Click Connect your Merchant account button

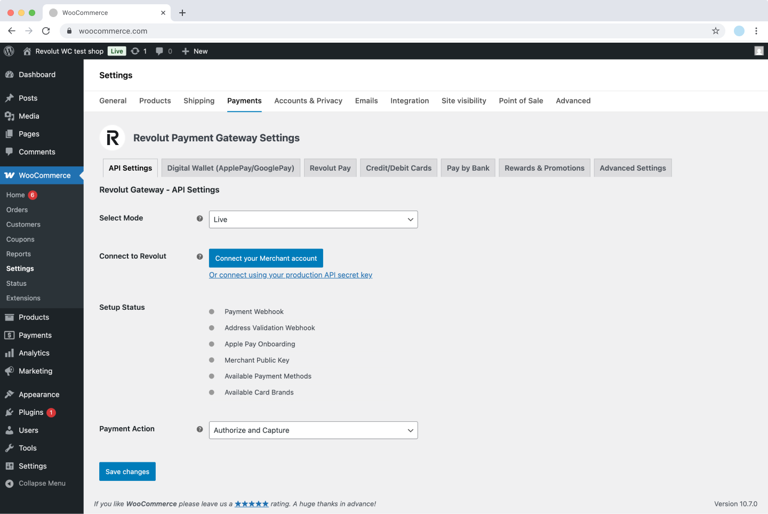pyautogui.click(x=266, y=258)
